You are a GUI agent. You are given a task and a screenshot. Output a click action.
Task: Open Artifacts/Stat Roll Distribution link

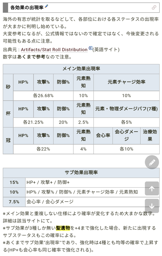54,50
